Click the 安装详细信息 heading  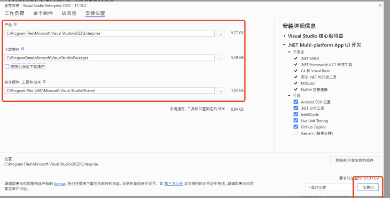coord(299,26)
